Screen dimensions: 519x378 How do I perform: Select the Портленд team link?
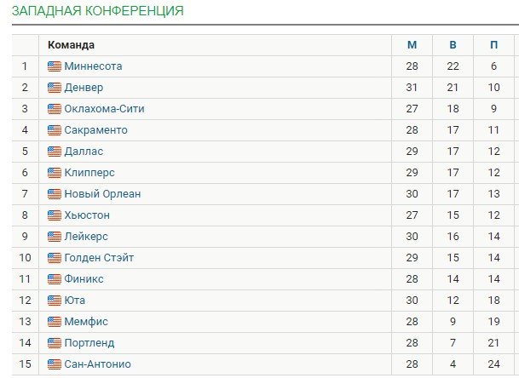[x=89, y=343]
